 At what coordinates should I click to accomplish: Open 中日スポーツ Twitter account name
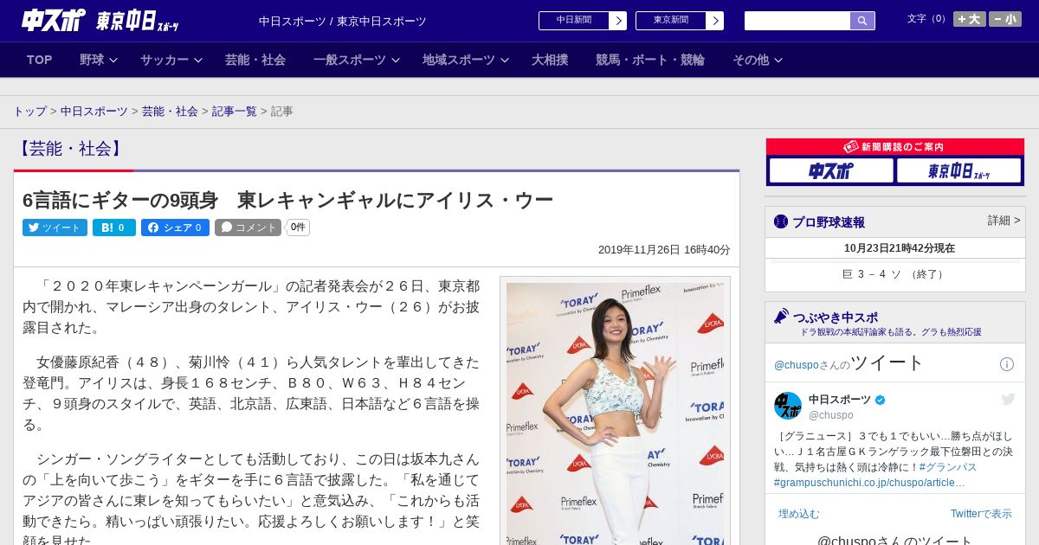pos(840,399)
